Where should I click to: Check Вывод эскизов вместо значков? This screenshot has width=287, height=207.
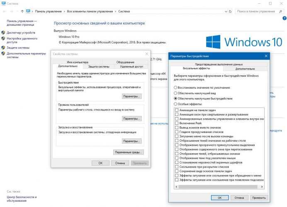(x=177, y=128)
